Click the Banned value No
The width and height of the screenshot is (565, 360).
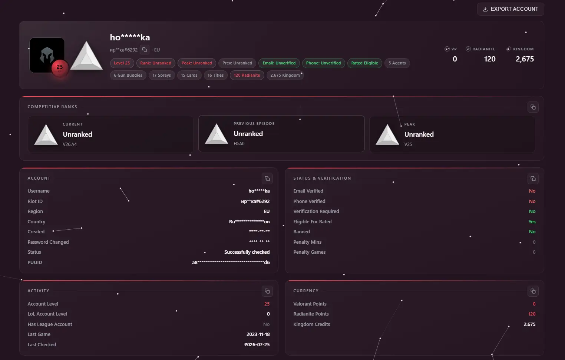(x=532, y=232)
